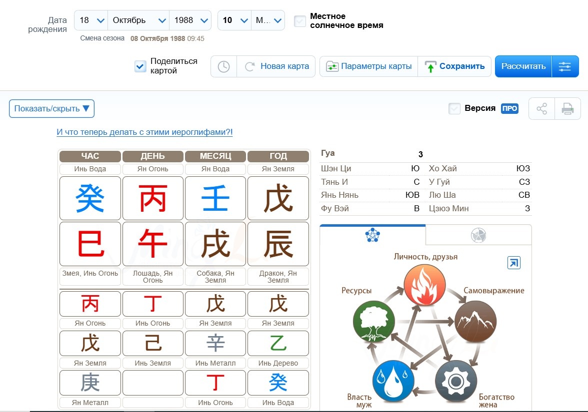
Task: Click the Цзюэ Мин row label
Action: 449,209
